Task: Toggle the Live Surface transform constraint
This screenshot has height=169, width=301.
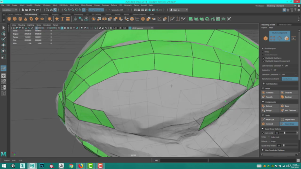Action: coord(290,79)
